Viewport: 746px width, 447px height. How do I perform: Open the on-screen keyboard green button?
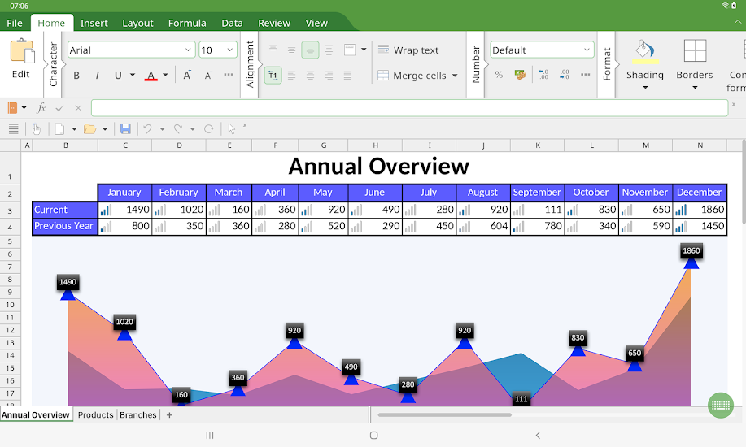[x=720, y=405]
